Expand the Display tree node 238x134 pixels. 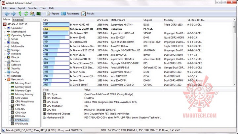tap(5, 43)
